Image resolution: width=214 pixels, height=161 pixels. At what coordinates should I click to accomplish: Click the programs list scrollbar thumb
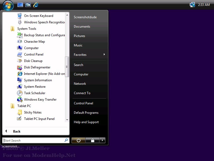tap(67, 67)
